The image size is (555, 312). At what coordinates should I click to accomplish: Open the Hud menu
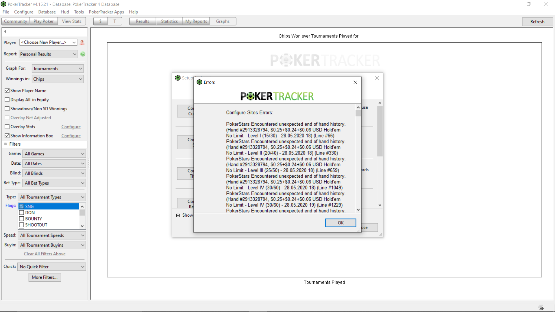pos(65,12)
